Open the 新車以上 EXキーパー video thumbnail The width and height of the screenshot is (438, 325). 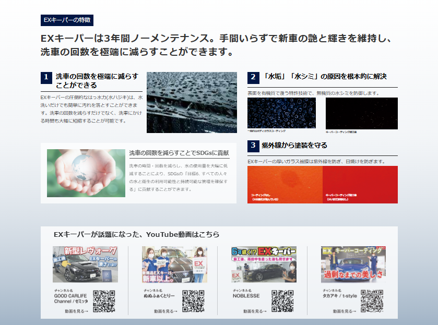[174, 264]
